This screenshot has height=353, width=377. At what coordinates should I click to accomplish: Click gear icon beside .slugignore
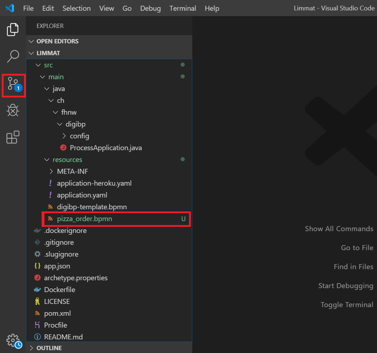(38, 254)
